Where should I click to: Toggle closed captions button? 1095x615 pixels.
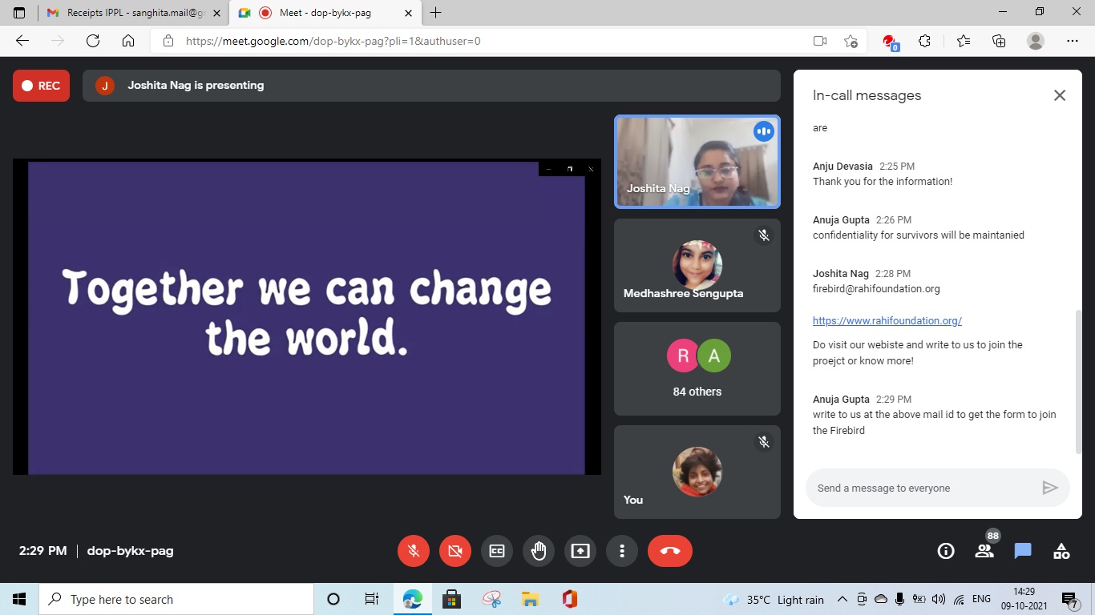497,551
